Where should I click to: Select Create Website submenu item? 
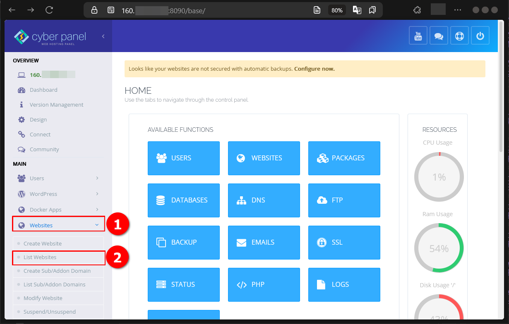click(x=58, y=243)
